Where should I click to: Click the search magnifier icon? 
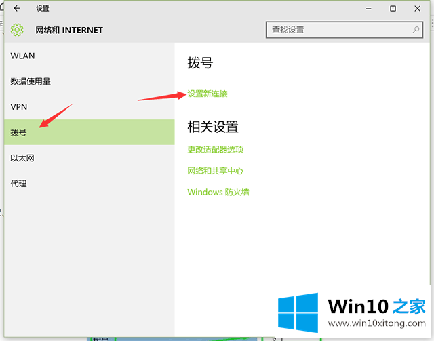(416, 30)
